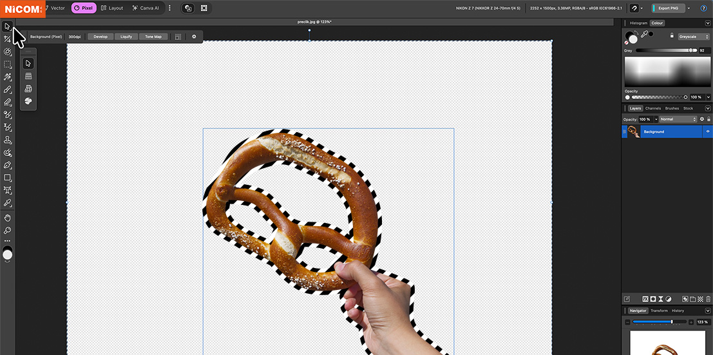Viewport: 713px width, 355px height.
Task: Add a new pixel layer checkered icon
Action: (700, 299)
